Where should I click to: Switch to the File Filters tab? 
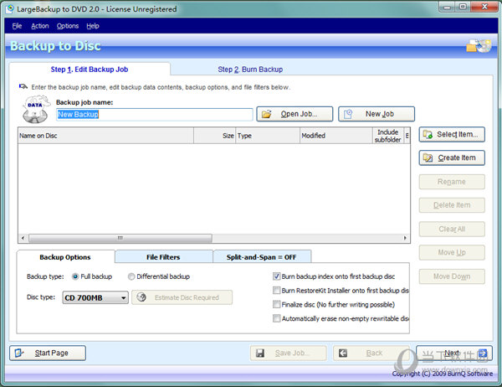coord(163,257)
